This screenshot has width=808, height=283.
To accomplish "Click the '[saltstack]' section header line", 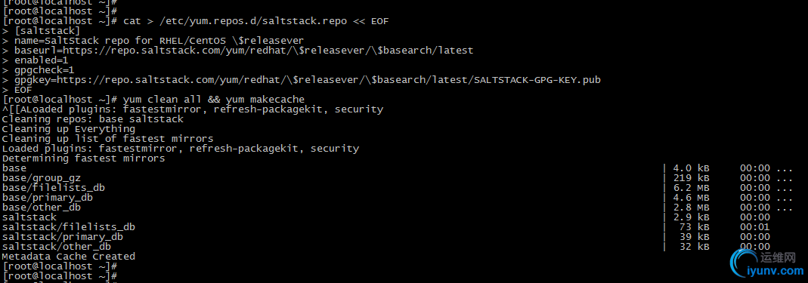I will tap(47, 31).
